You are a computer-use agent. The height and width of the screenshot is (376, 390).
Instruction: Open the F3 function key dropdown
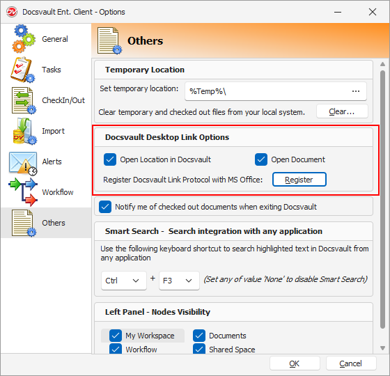point(179,281)
